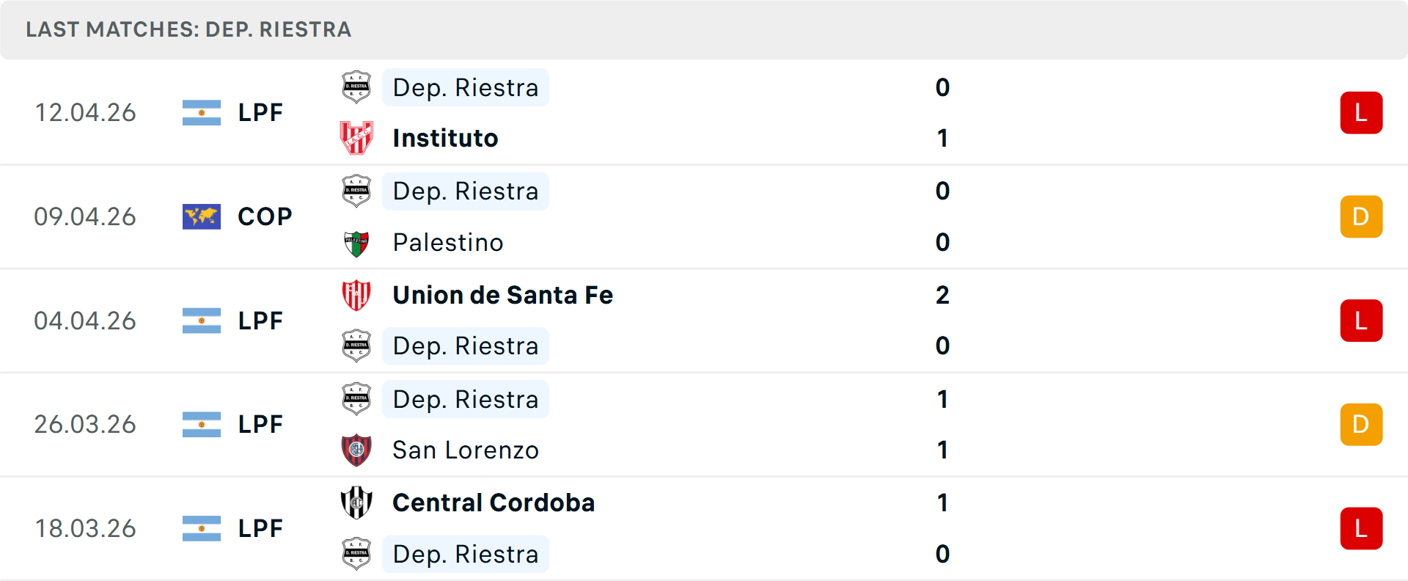Click the Argentina flag next to 12.04.26

(x=202, y=112)
